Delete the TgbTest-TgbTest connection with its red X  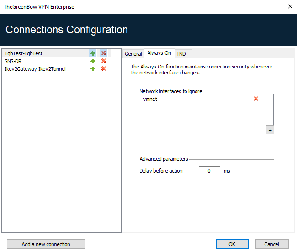[x=104, y=53]
